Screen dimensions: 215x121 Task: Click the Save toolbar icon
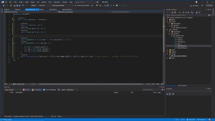(17, 5)
